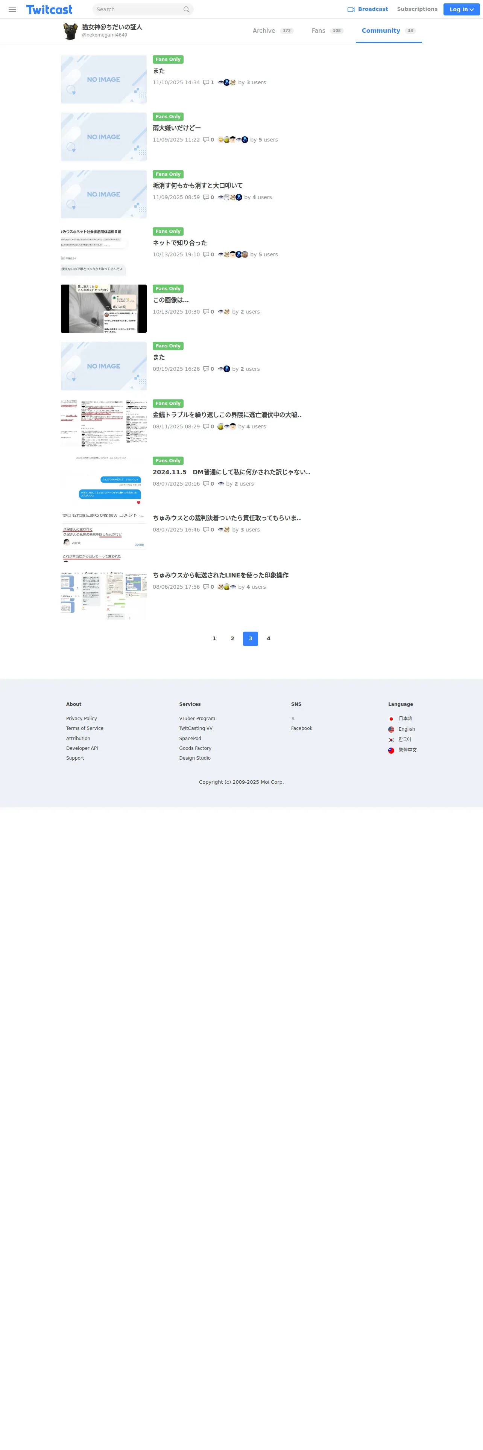Screen dimensions: 483x1450
Task: Click Fans Only badge on 雨大嫌いだけどー post
Action: (168, 117)
